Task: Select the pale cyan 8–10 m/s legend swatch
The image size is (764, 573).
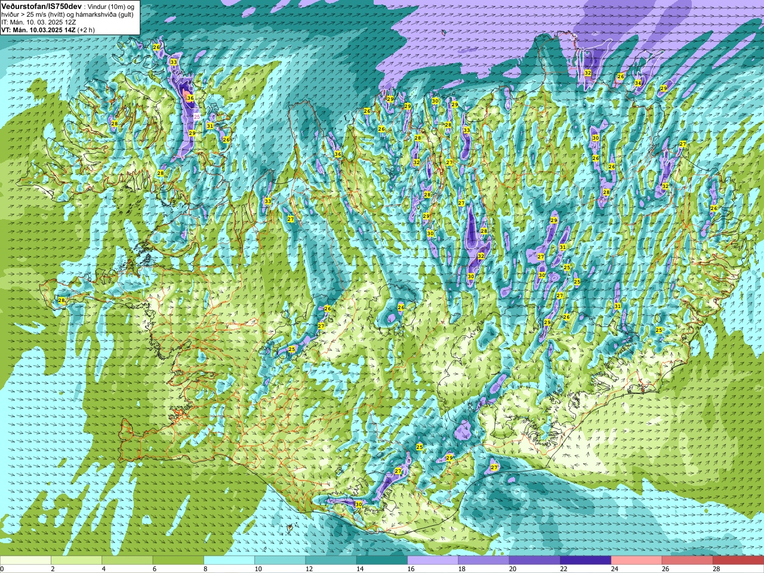Action: (x=229, y=560)
